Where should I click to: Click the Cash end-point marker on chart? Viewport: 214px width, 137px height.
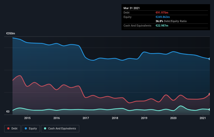pyautogui.click(x=210, y=109)
